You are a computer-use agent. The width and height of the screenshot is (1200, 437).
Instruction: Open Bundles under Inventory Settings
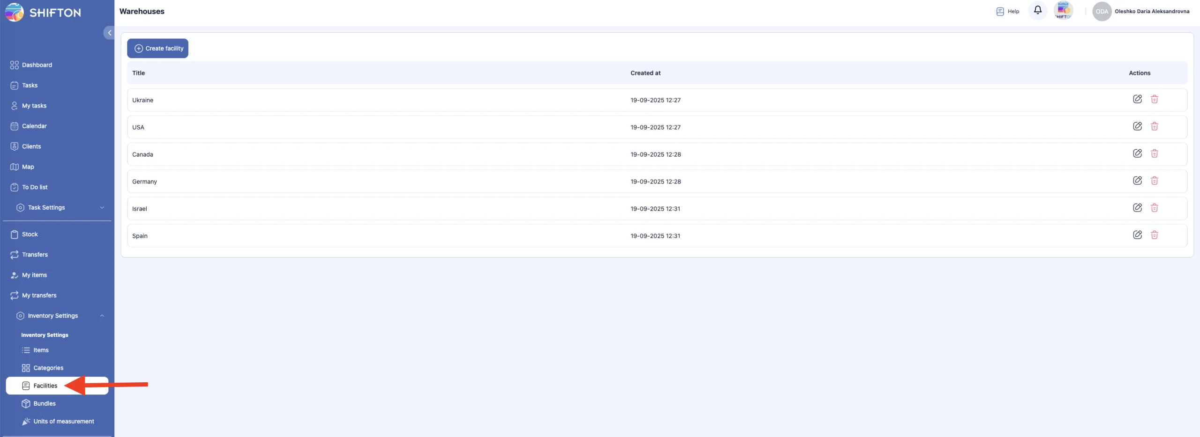pos(45,404)
